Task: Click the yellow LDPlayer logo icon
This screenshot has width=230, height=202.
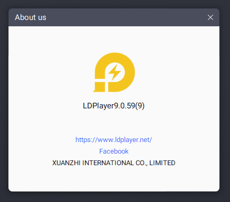Action: click(x=114, y=72)
